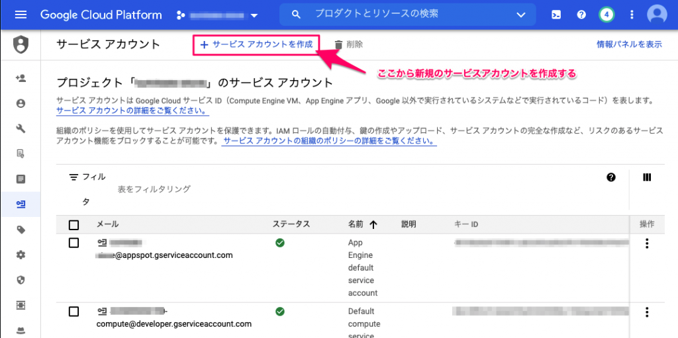678x338 pixels.
Task: Open the labels tag sidebar item
Action: click(21, 230)
